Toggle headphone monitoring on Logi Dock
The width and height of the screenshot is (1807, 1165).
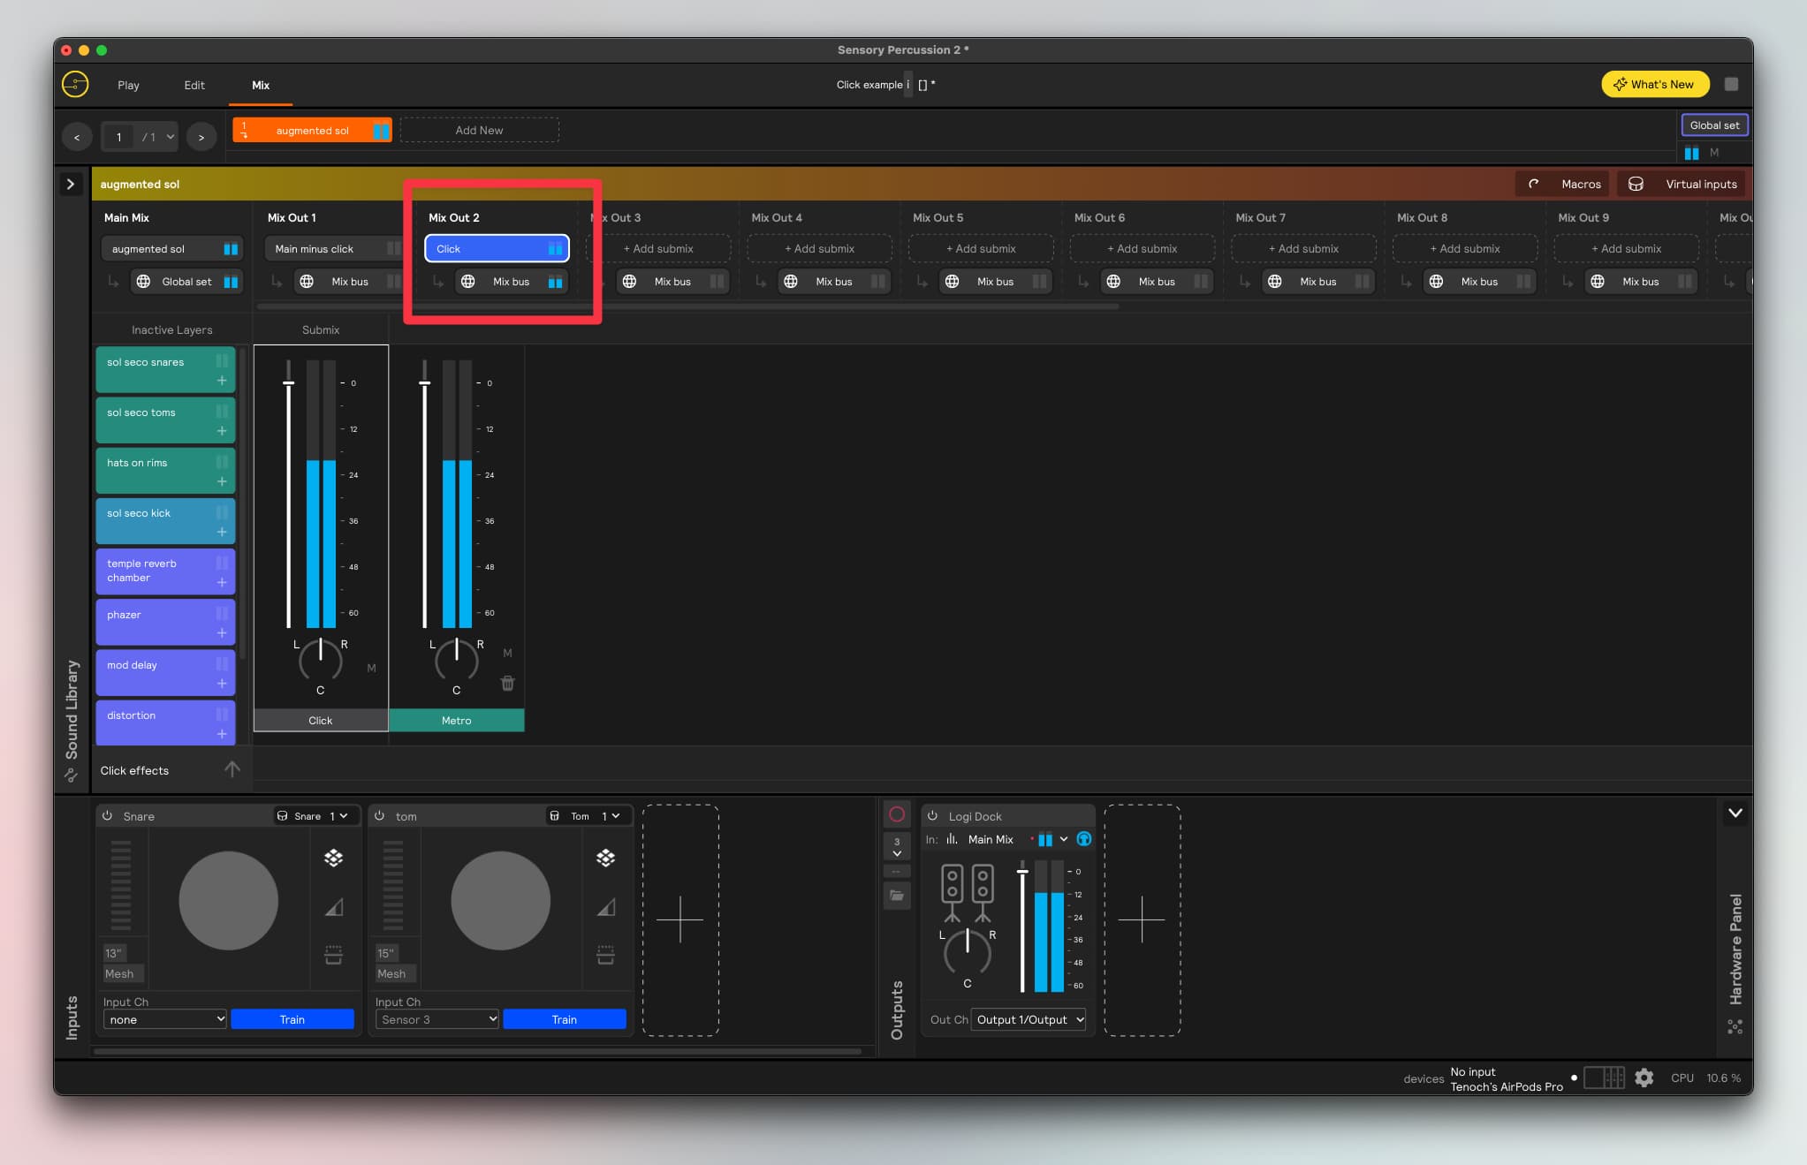tap(1084, 839)
